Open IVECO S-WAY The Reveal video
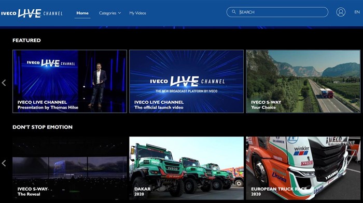The height and width of the screenshot is (203, 363). coord(69,168)
